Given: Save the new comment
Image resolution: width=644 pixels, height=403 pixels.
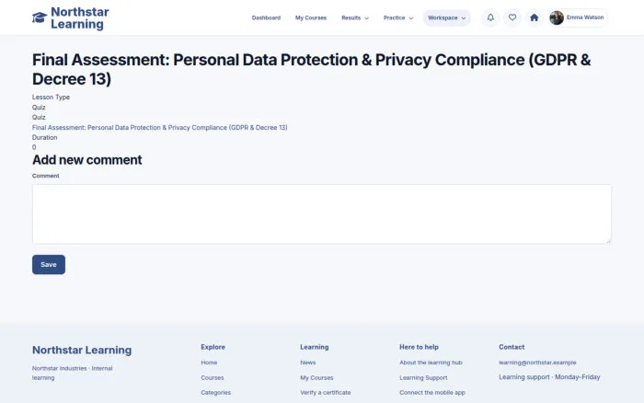Looking at the screenshot, I should pos(49,265).
